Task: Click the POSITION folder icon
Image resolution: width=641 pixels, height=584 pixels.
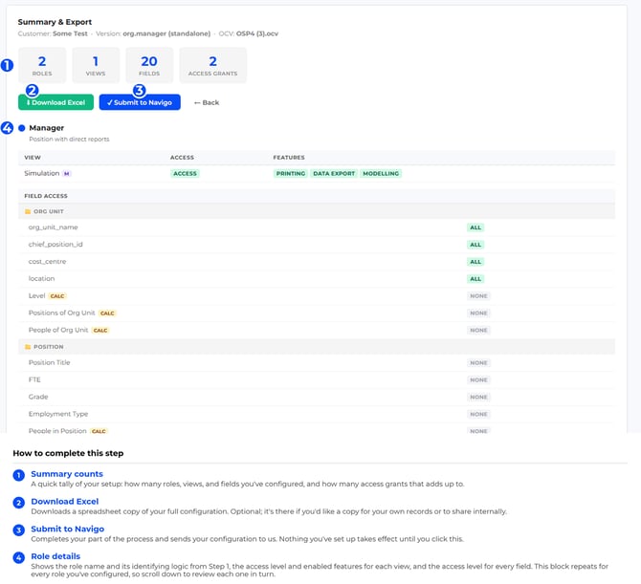Action: tap(28, 347)
